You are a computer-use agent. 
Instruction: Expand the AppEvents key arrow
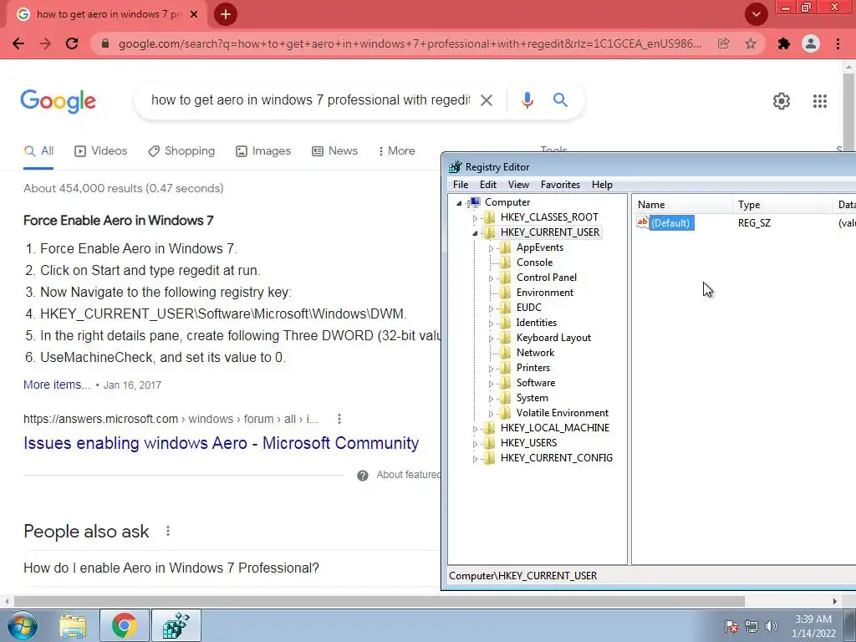pyautogui.click(x=491, y=248)
